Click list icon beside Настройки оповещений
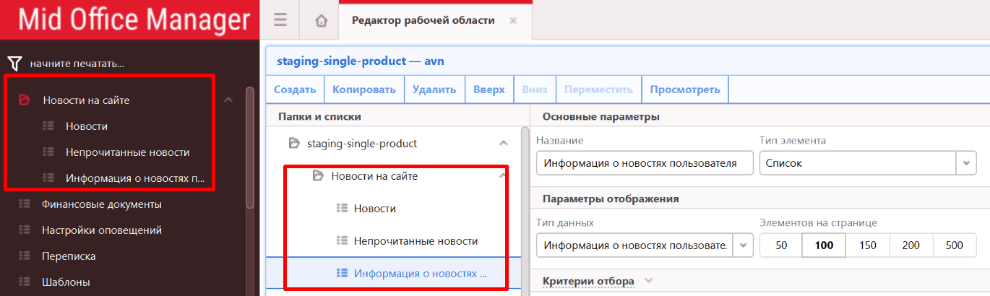Screen dimensions: 990x296 pyautogui.click(x=25, y=230)
